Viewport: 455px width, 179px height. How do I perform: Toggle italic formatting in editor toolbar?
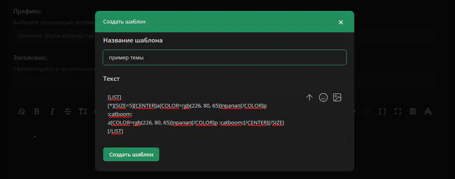pyautogui.click(x=52, y=112)
